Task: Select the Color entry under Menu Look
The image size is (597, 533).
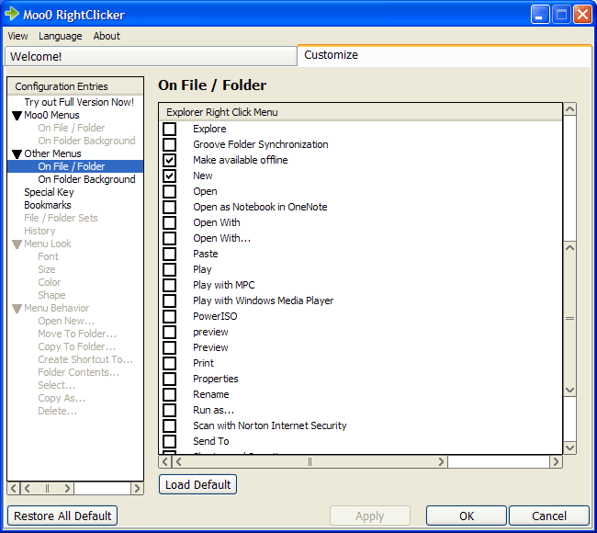Action: click(49, 282)
